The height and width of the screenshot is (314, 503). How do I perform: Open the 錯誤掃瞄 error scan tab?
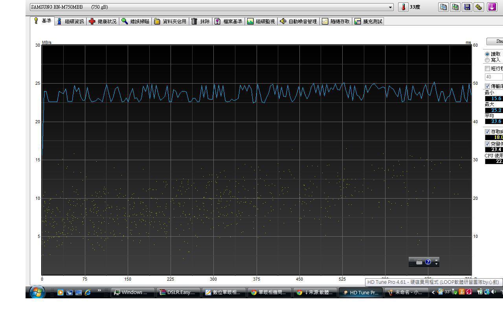tap(135, 22)
